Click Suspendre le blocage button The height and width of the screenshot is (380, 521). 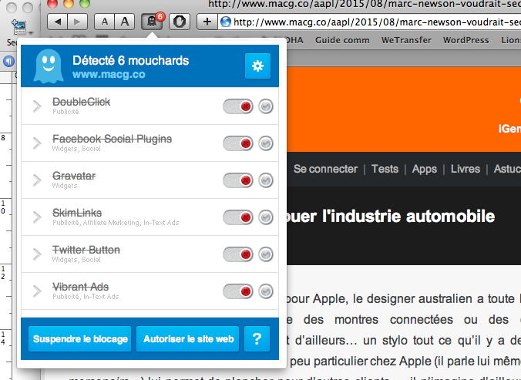(x=80, y=339)
